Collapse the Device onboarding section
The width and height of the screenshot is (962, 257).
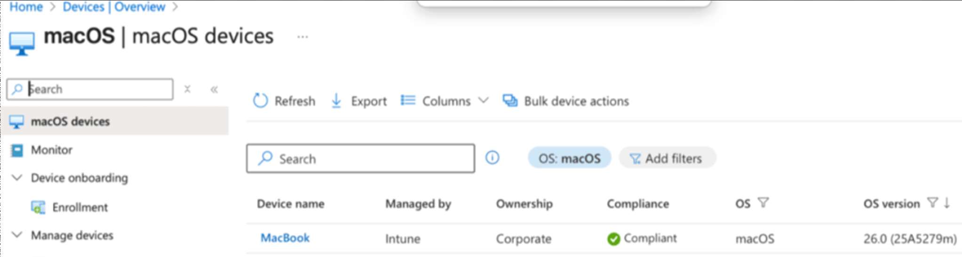pos(17,178)
